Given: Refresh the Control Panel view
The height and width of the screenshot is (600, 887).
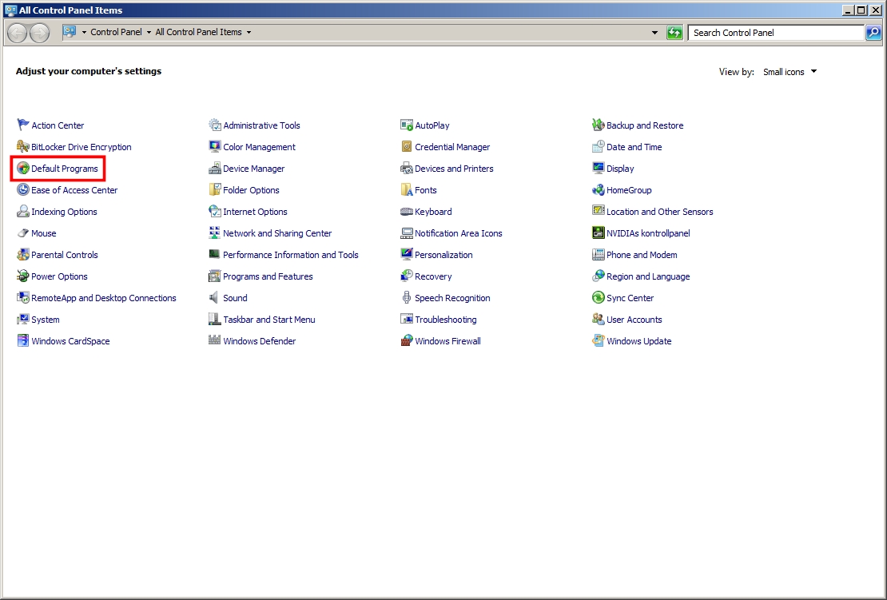Looking at the screenshot, I should point(674,33).
